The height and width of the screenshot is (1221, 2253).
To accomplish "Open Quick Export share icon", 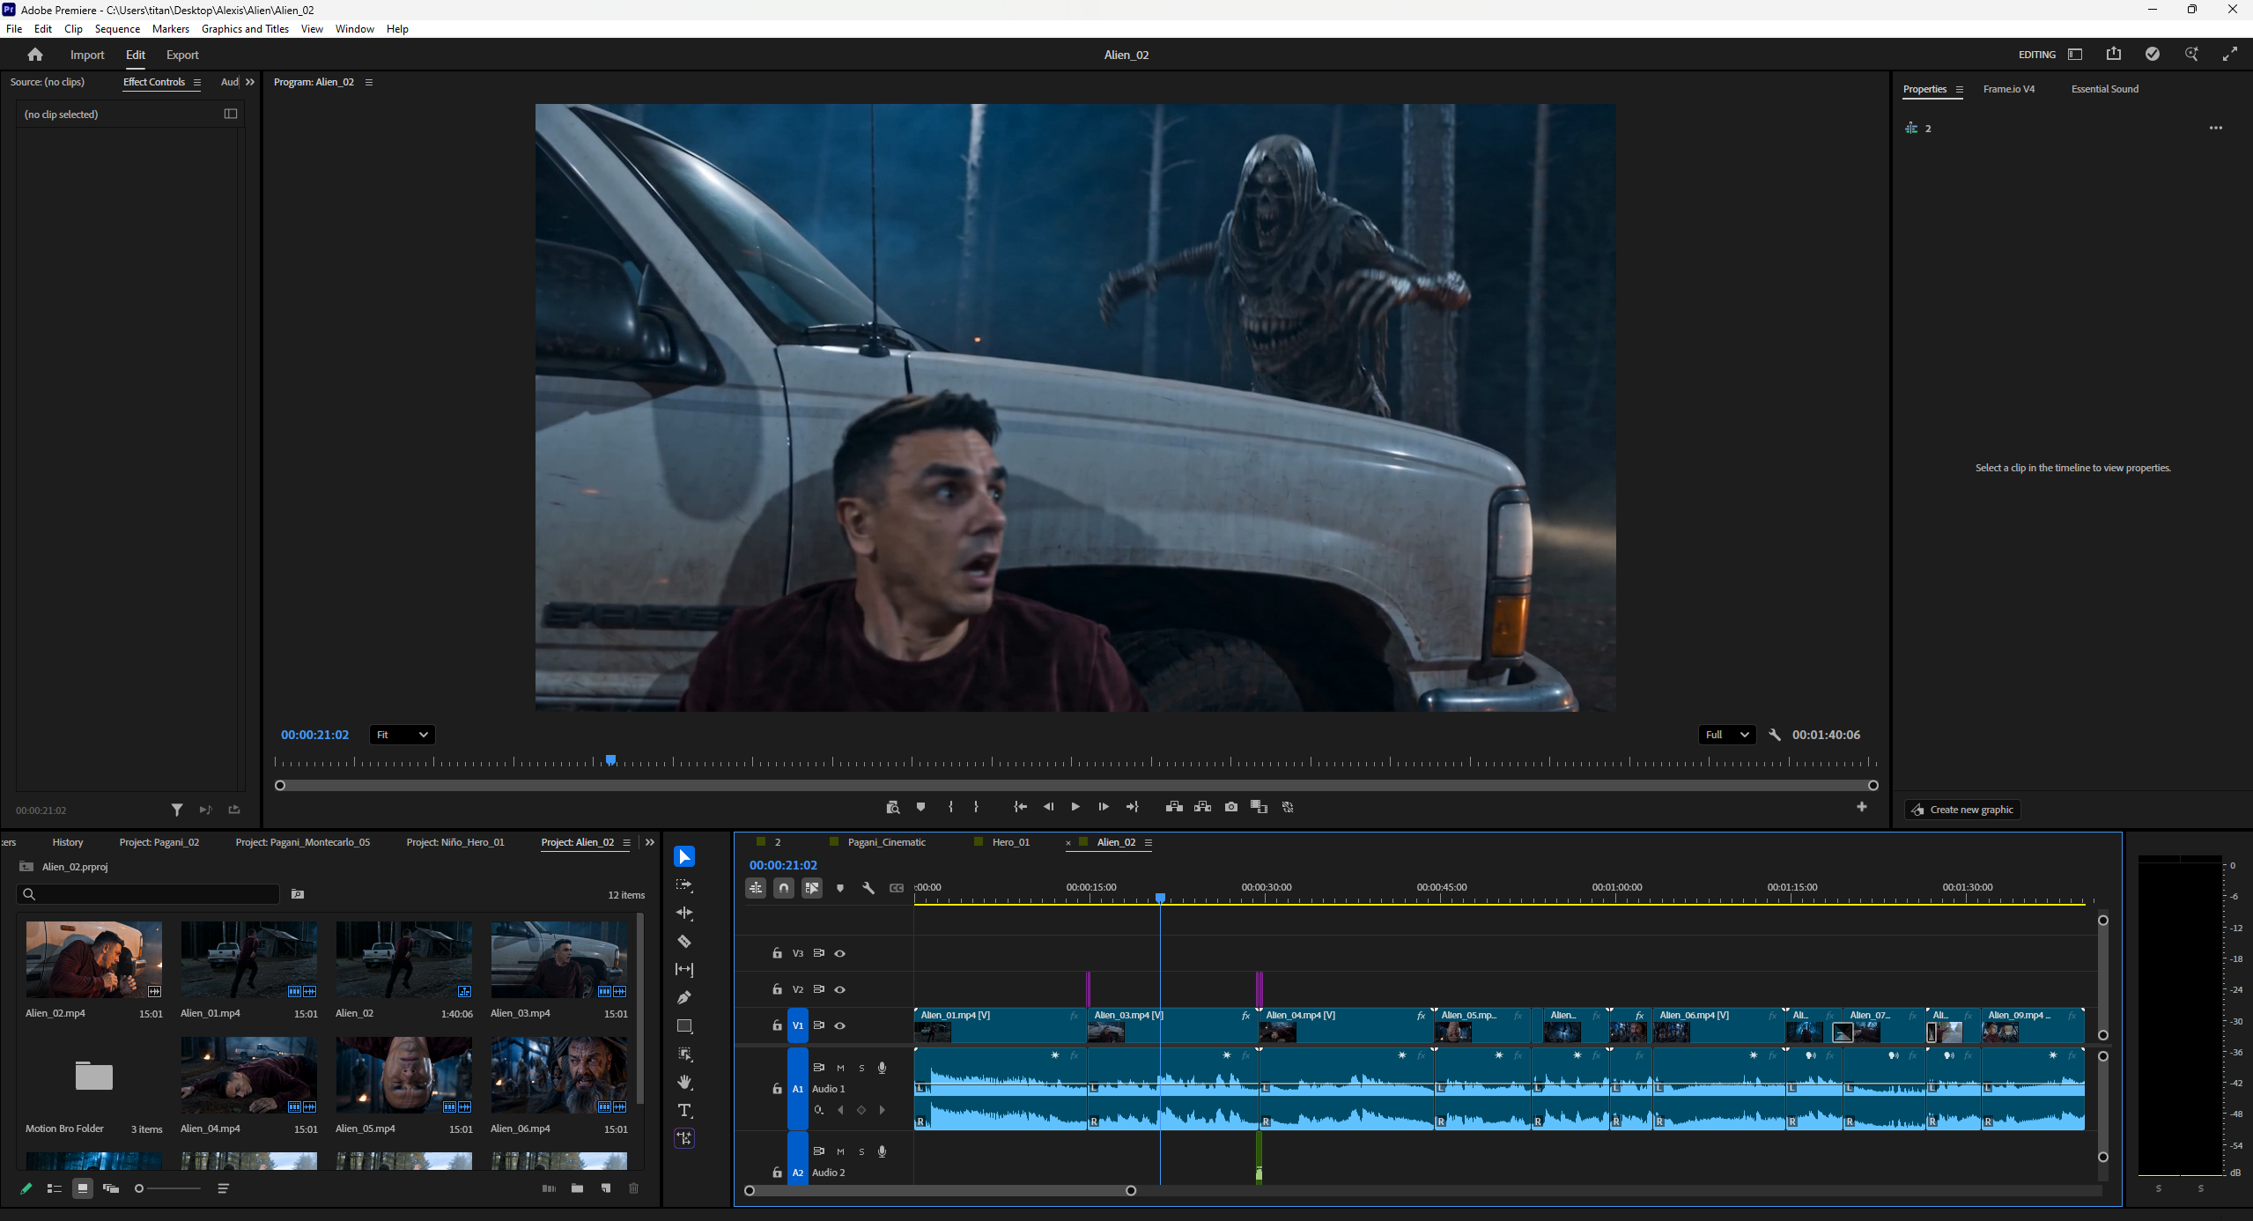I will [x=2114, y=54].
